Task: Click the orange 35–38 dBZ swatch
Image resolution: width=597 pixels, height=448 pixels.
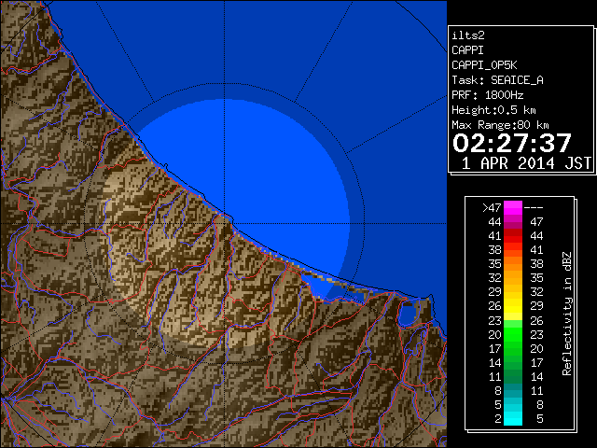Action: click(513, 263)
